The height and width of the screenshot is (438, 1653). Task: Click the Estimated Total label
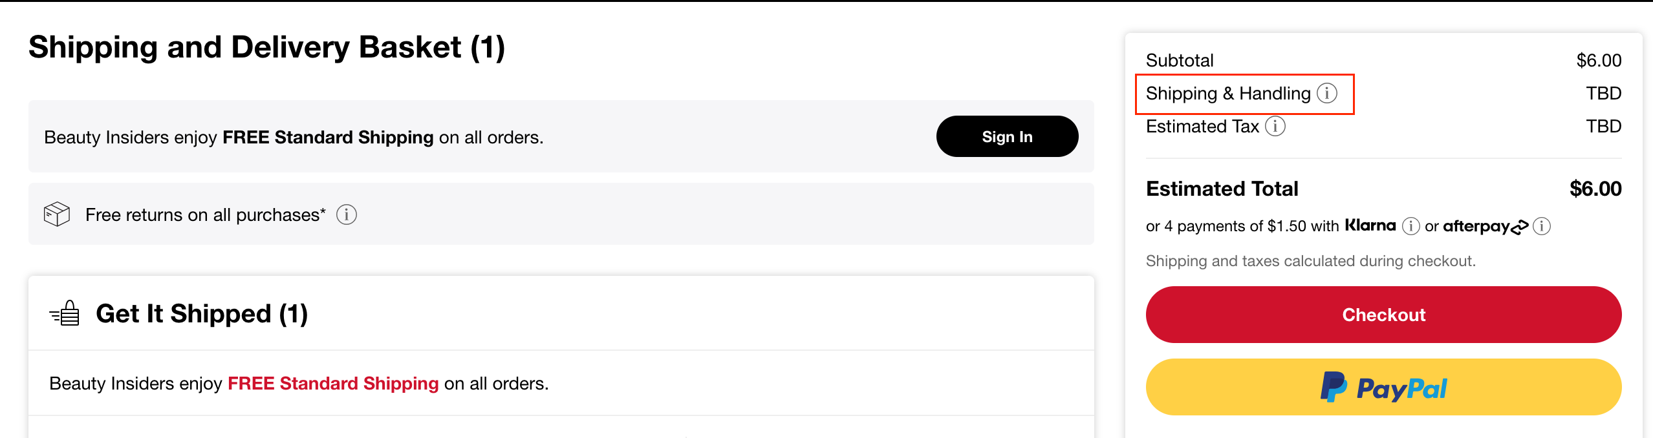(x=1222, y=189)
